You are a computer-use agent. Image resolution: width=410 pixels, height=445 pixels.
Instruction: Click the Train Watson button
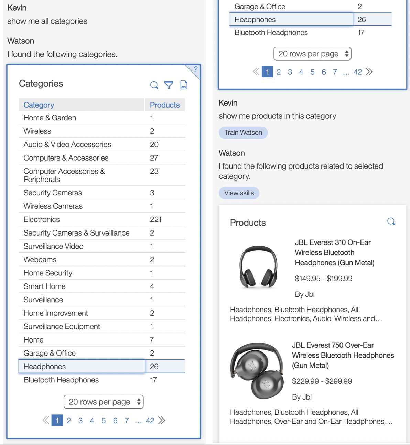[x=243, y=132]
